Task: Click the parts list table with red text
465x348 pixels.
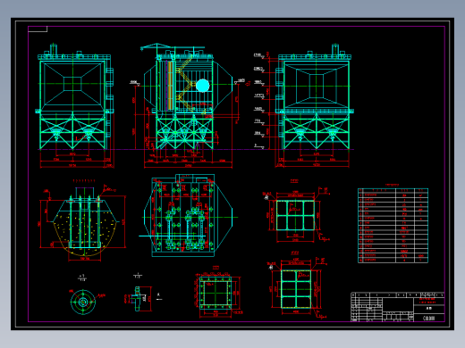Action: pos(393,225)
